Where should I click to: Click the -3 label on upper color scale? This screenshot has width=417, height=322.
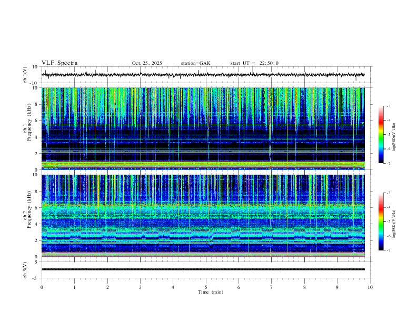(x=388, y=106)
